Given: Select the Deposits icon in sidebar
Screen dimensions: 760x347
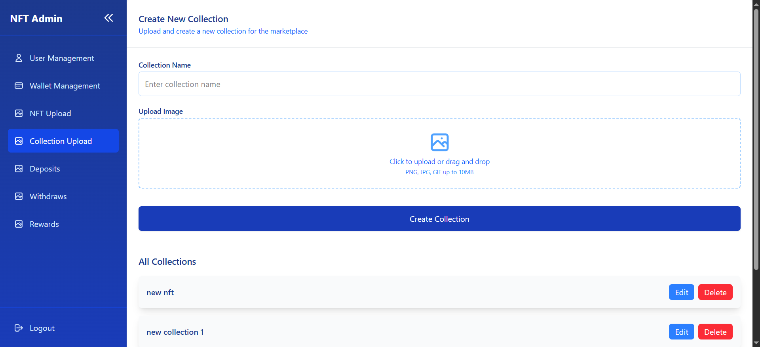Looking at the screenshot, I should pyautogui.click(x=19, y=168).
